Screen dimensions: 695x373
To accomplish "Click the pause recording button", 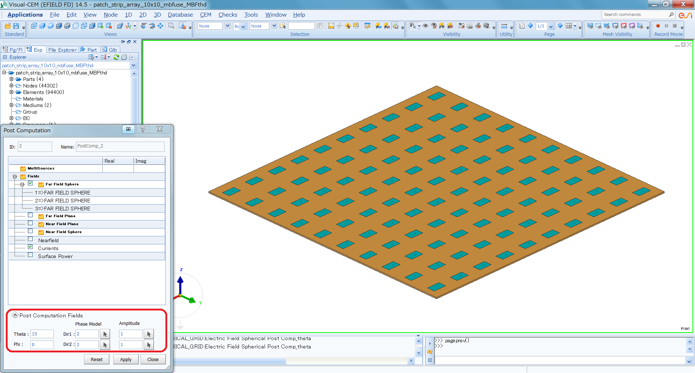I will (666, 26).
